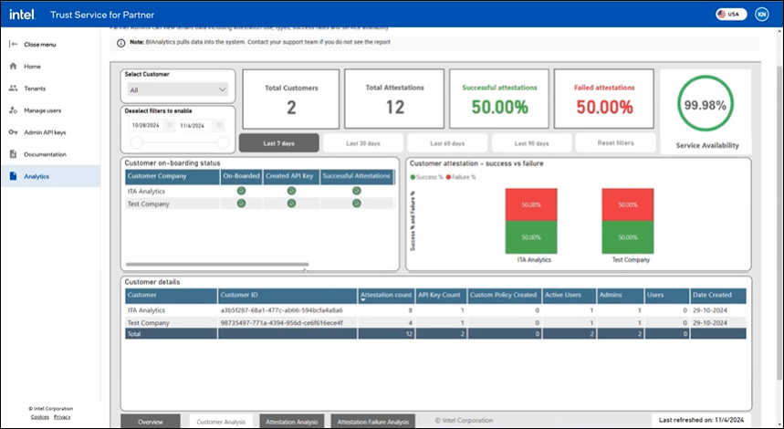
Task: Filter by Last 90 days
Action: pyautogui.click(x=531, y=143)
